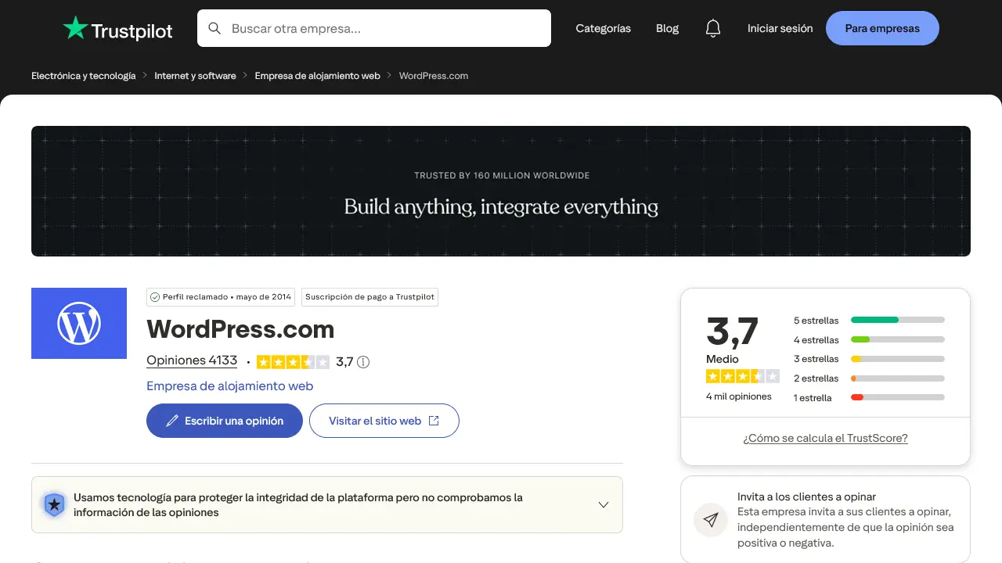
Task: Expand the platform integrity notice chevron
Action: [x=604, y=505]
